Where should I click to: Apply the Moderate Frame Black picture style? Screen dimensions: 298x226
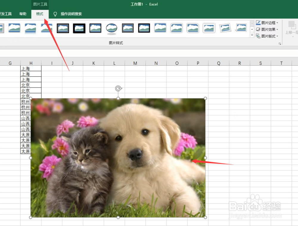tap(144, 28)
